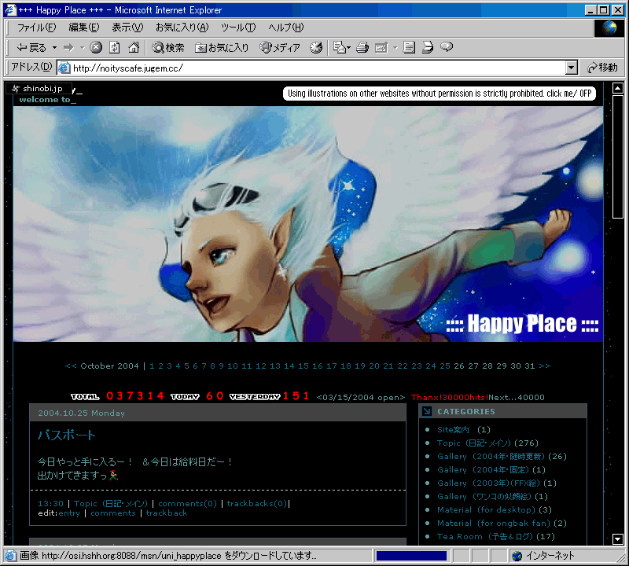Click the page scroll down arrow
Viewport: 629px width, 566px height.
(618, 539)
